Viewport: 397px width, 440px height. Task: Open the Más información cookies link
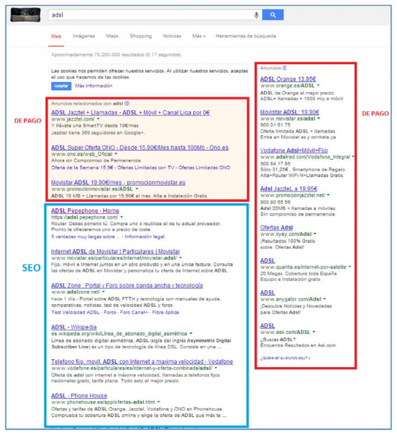click(x=93, y=86)
